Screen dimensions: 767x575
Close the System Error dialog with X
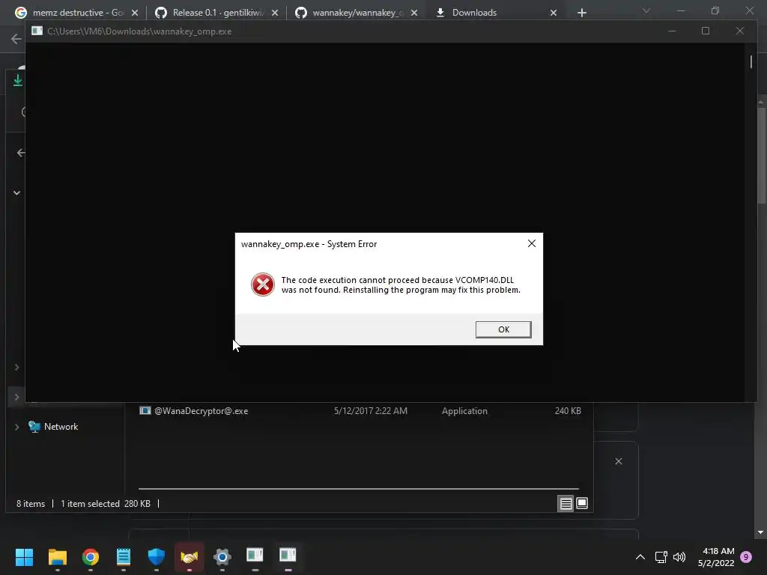pos(532,243)
